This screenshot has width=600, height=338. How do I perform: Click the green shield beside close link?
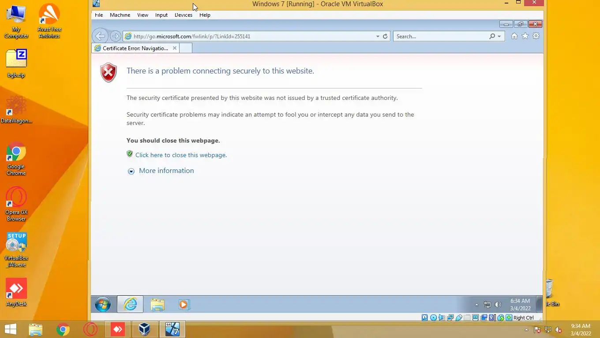[130, 154]
